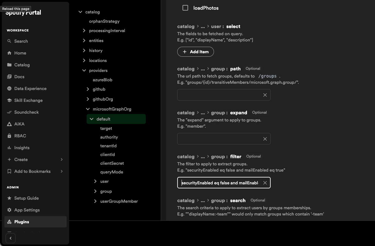The width and height of the screenshot is (375, 246).
Task: Expand the userGroupMember tree node
Action: point(95,201)
